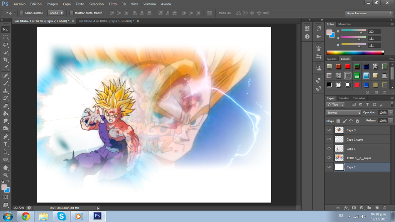This screenshot has height=222, width=395.
Task: Open the Color panel options menu
Action: tap(391, 24)
